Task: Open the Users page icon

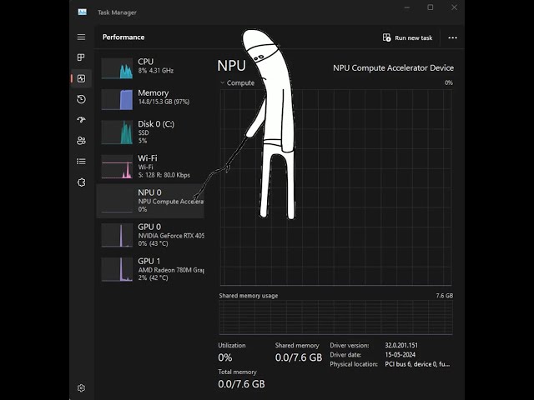Action: coord(81,141)
